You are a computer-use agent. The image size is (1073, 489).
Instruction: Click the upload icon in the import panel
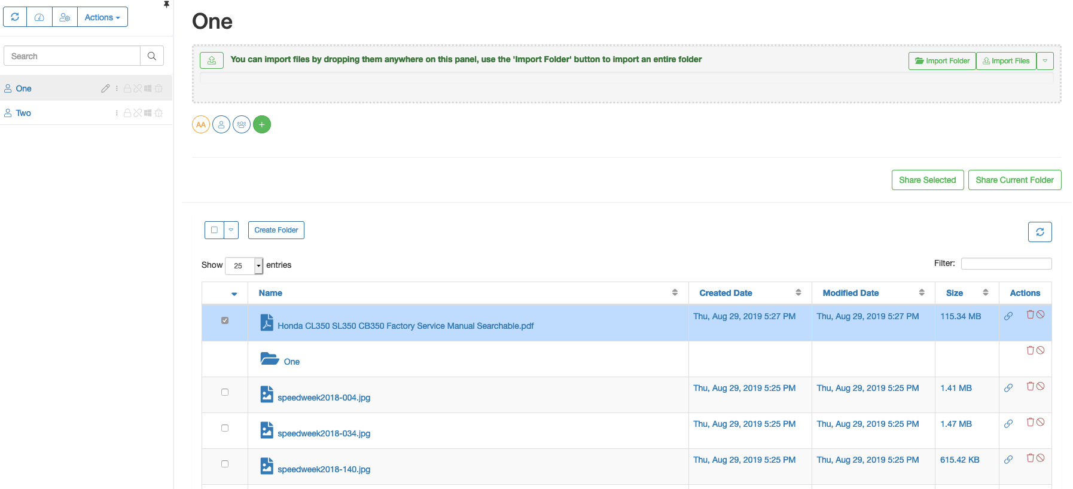(x=212, y=60)
